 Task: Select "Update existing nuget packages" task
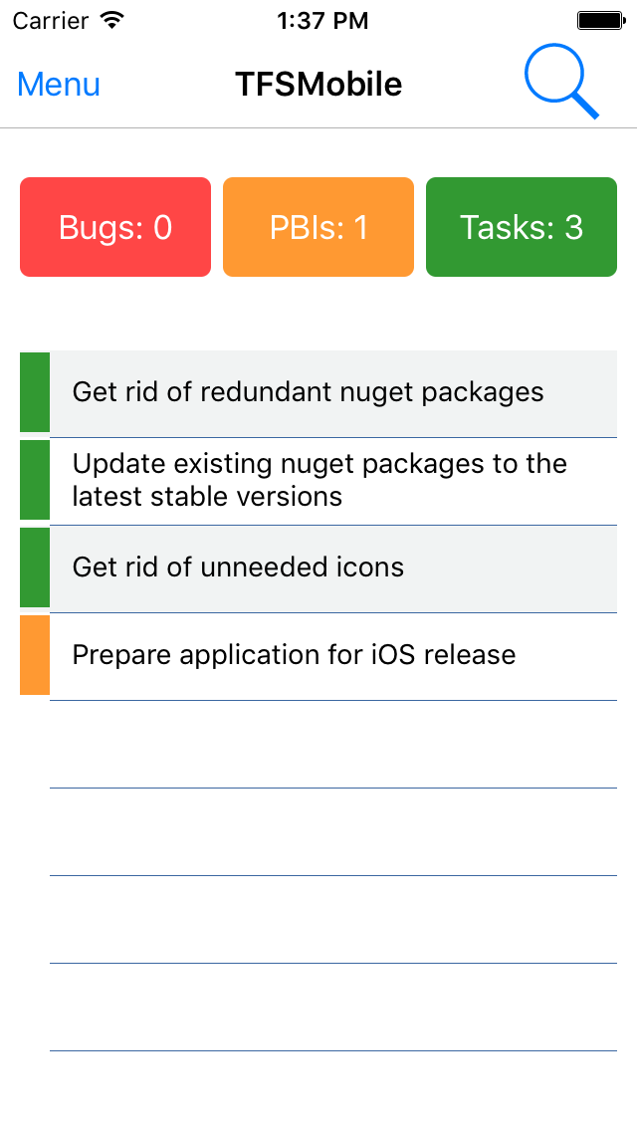click(x=332, y=480)
